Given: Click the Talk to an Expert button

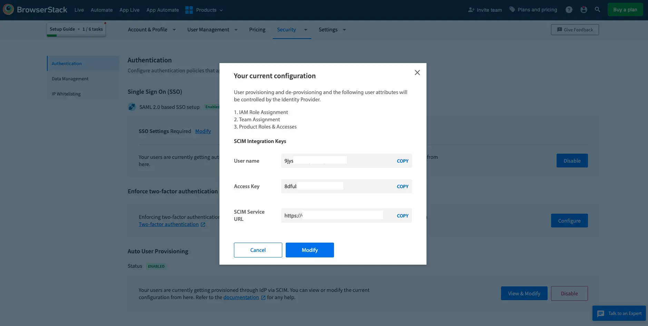Looking at the screenshot, I should tap(619, 313).
